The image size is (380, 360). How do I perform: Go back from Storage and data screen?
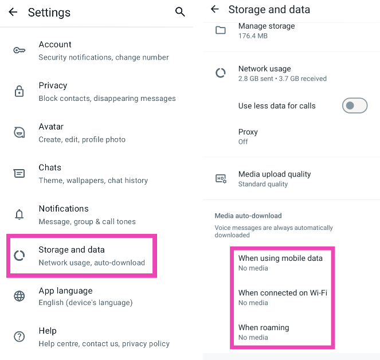tap(215, 9)
